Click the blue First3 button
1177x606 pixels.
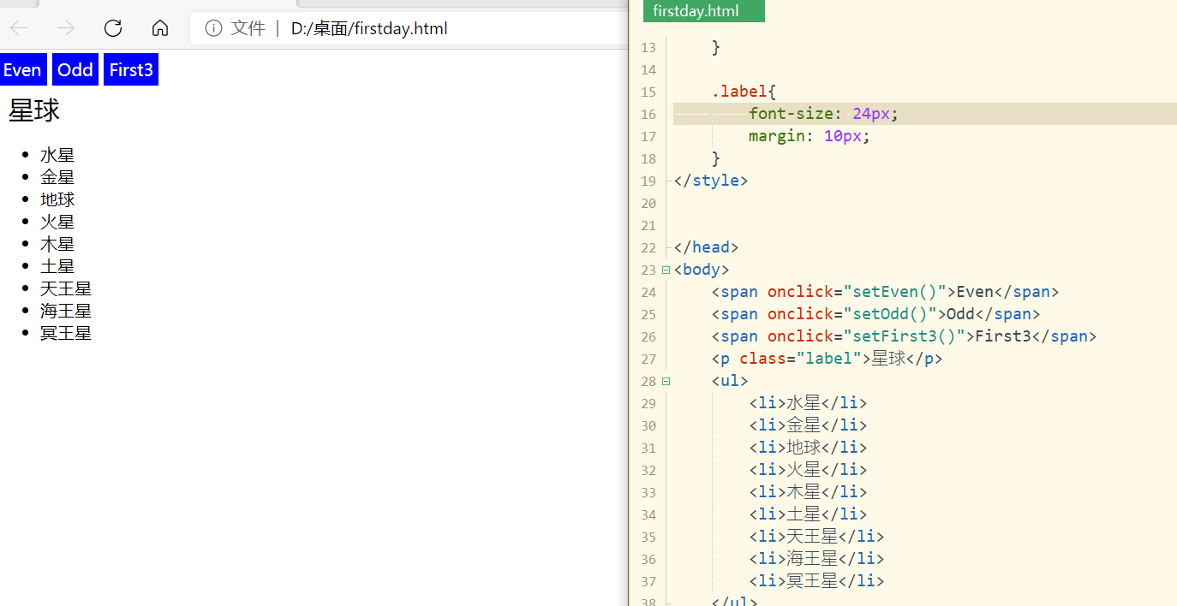[x=131, y=69]
